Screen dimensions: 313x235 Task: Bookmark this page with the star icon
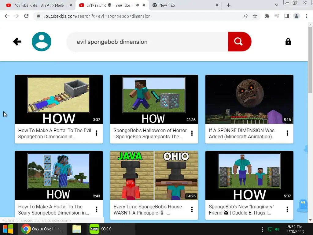(x=255, y=16)
